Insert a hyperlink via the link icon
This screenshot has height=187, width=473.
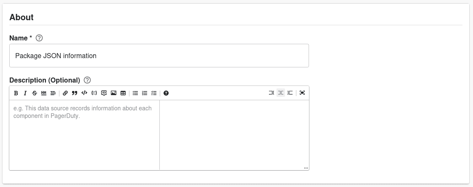point(65,93)
